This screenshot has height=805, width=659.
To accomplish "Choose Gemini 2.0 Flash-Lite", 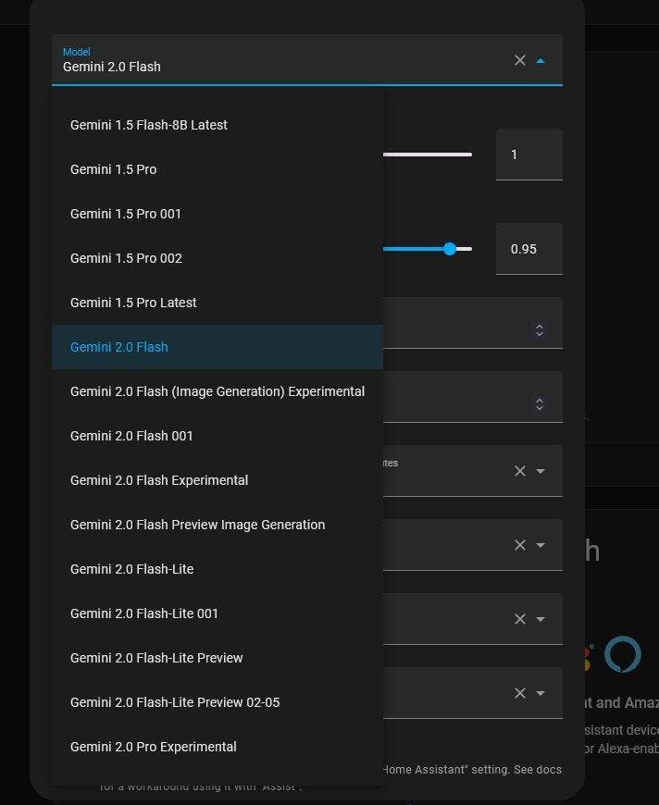I will click(x=132, y=569).
